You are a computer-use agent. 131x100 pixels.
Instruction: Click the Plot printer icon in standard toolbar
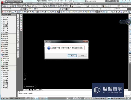click(10, 6)
